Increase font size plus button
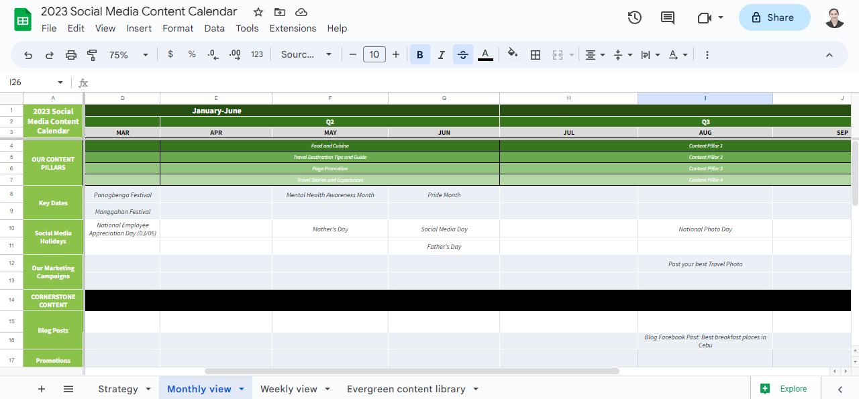The height and width of the screenshot is (399, 859). (x=396, y=54)
